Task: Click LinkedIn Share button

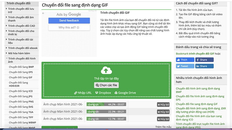Action: point(204,66)
